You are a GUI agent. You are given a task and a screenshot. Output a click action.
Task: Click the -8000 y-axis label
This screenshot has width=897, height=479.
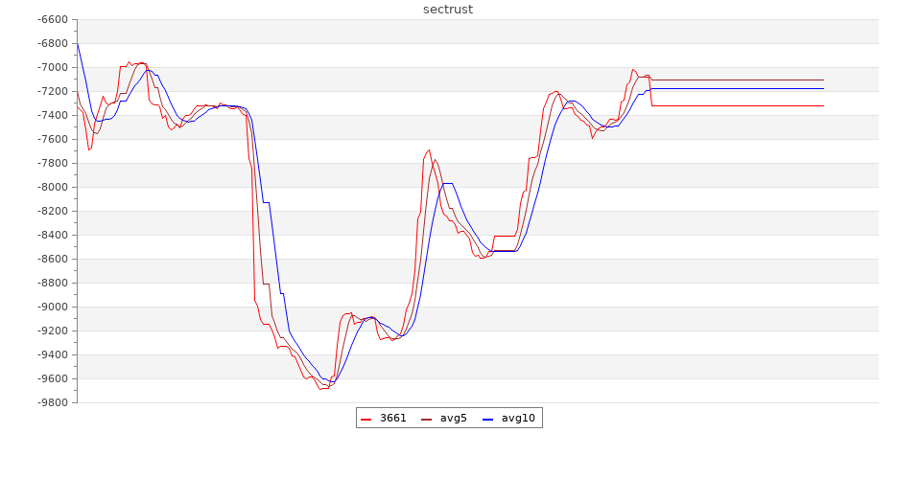click(x=50, y=187)
